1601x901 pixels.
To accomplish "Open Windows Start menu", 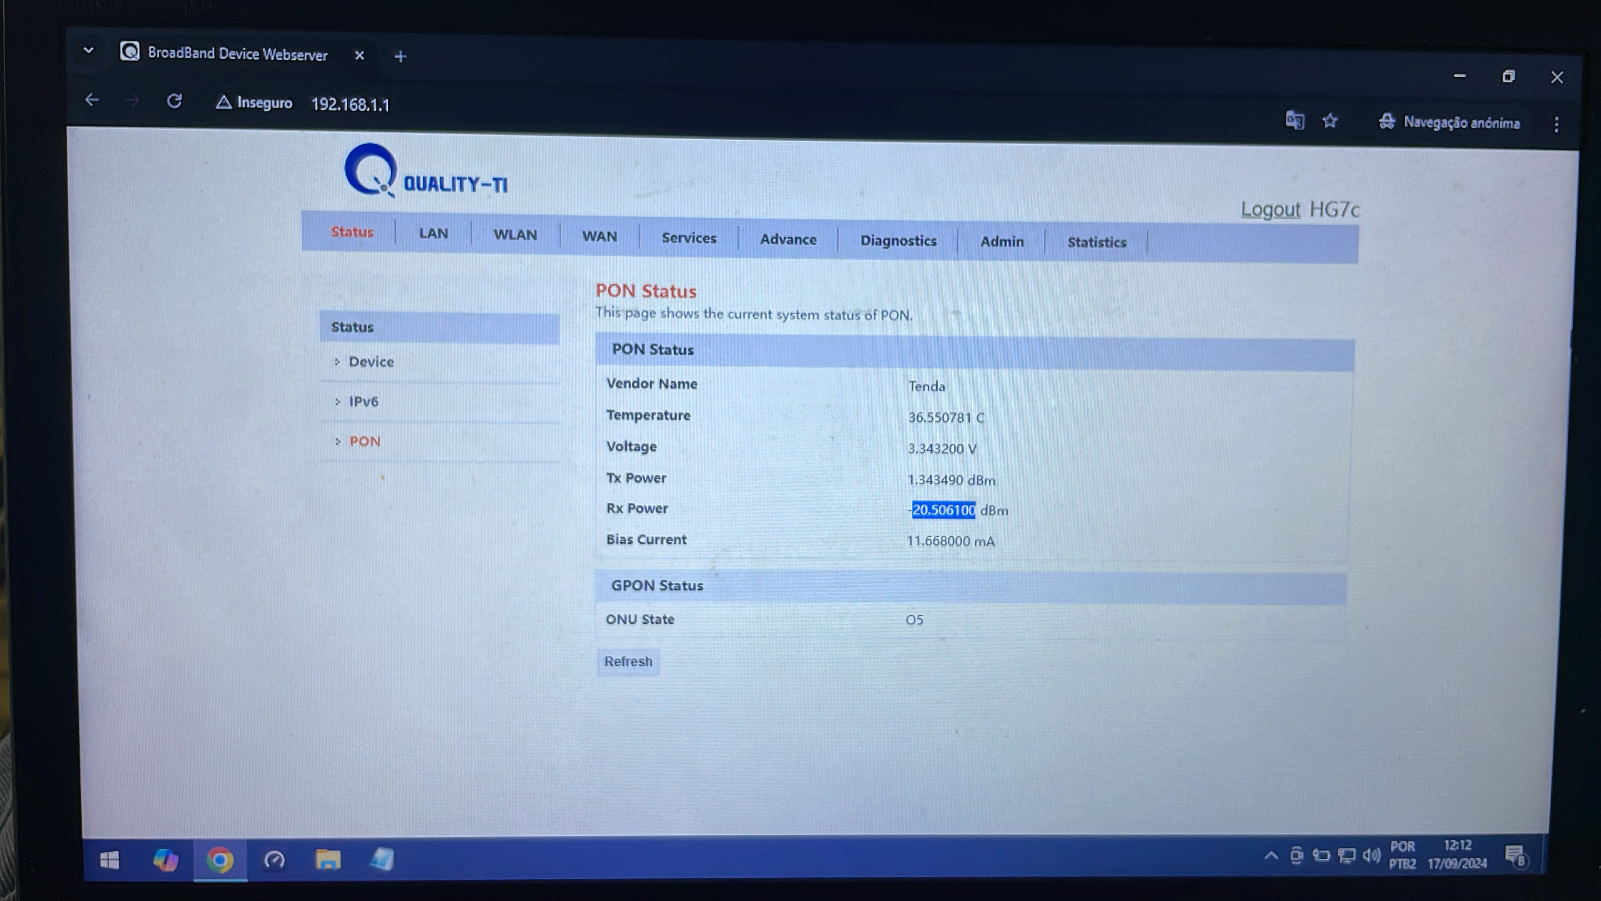I will [109, 860].
